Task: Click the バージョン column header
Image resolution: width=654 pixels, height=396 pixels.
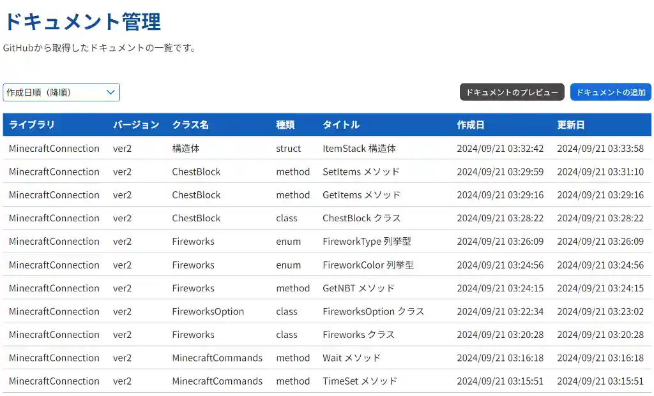Action: tap(136, 124)
